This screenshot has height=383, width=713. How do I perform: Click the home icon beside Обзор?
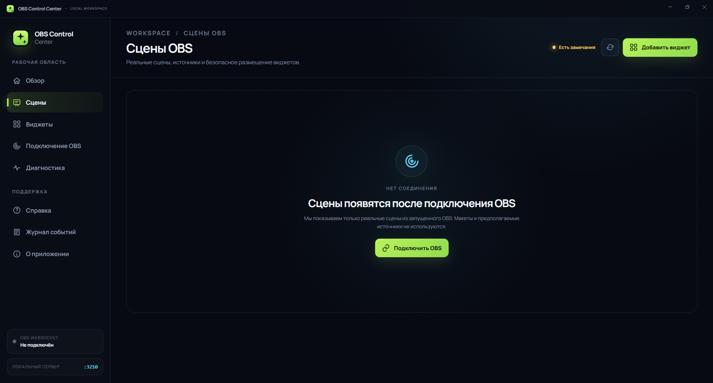[x=17, y=81]
